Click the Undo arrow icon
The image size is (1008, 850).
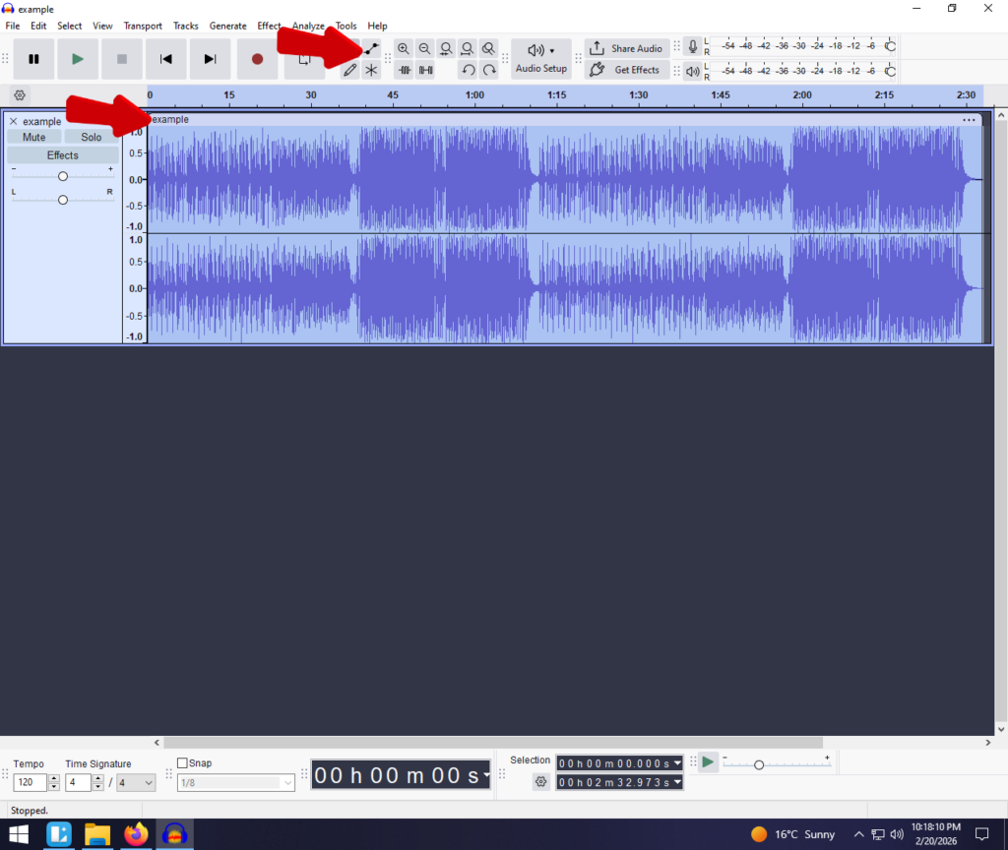pos(469,70)
